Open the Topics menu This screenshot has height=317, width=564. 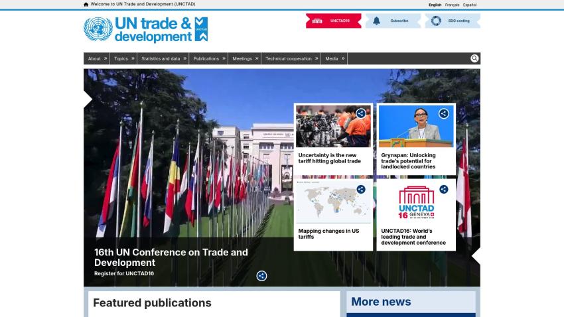pos(121,58)
